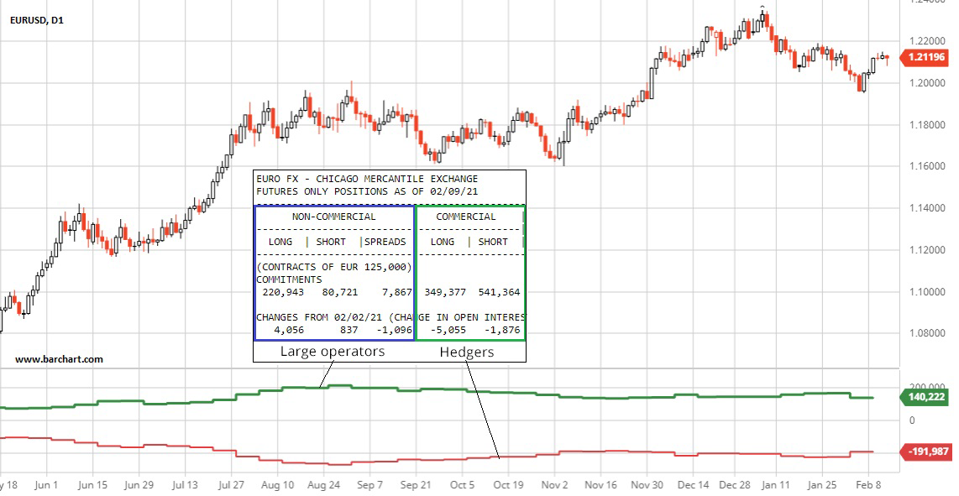This screenshot has width=959, height=496.
Task: Click commercial short value 541,364
Action: click(499, 292)
